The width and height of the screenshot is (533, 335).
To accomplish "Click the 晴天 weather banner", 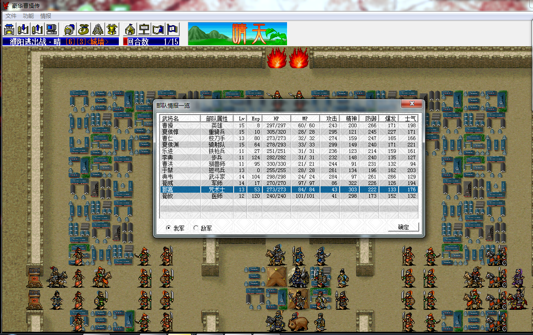I will [237, 34].
